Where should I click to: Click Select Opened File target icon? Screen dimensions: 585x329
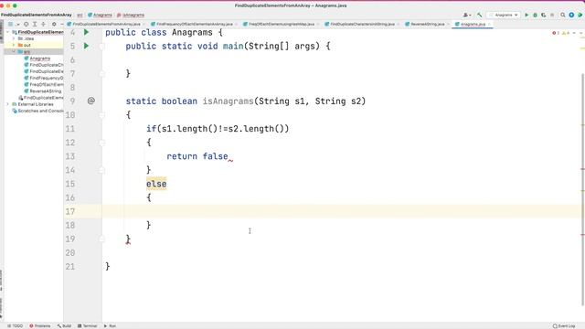27,25
